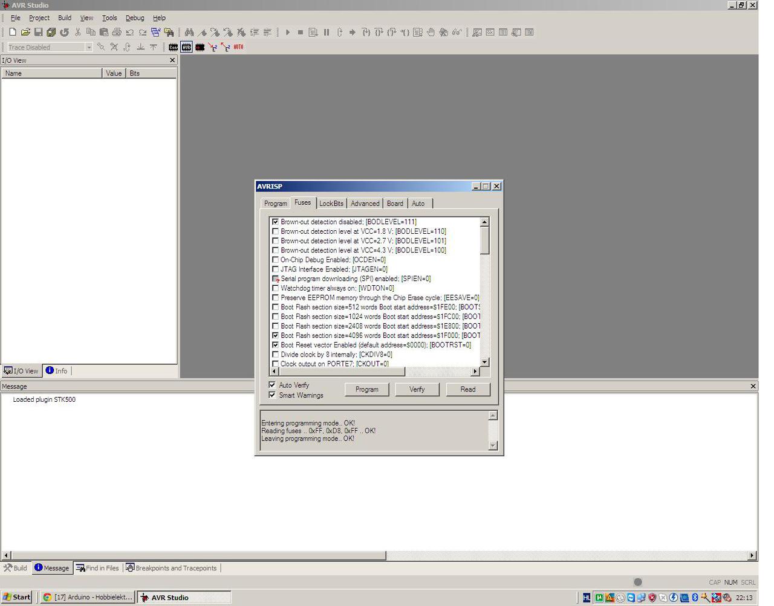Click the Redo toolbar icon

pos(143,33)
